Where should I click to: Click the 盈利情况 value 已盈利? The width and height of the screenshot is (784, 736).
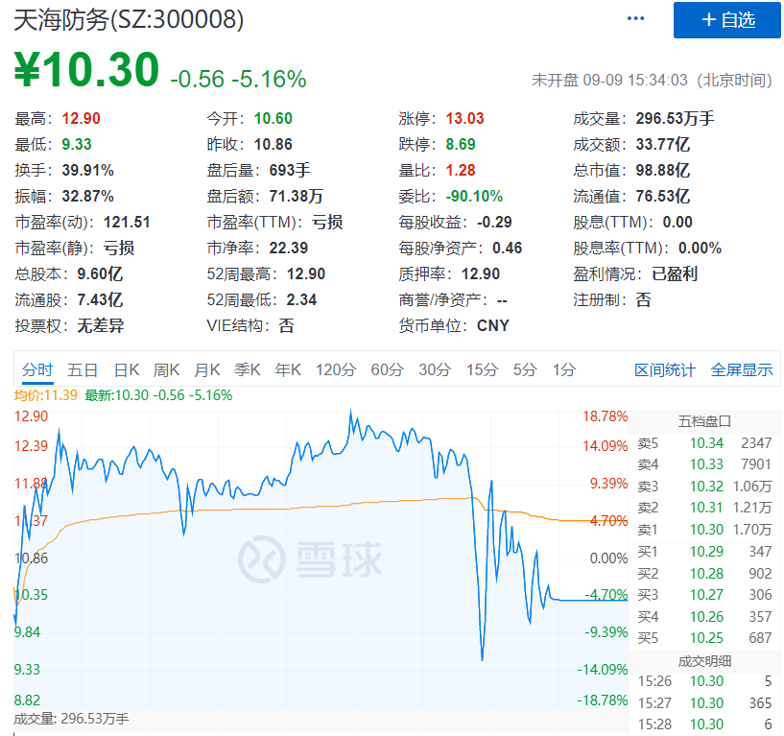click(675, 274)
